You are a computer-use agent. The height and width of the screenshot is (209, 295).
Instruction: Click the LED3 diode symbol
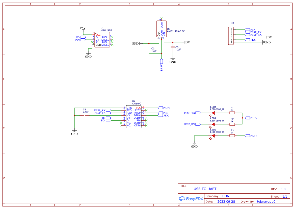point(213,136)
